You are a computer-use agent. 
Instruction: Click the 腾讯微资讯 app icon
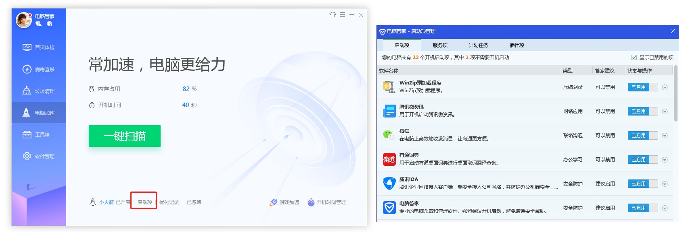pos(389,111)
